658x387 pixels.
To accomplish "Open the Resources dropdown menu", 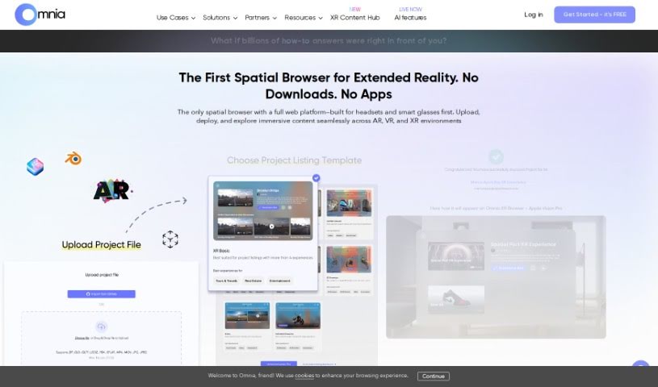I will coord(304,18).
